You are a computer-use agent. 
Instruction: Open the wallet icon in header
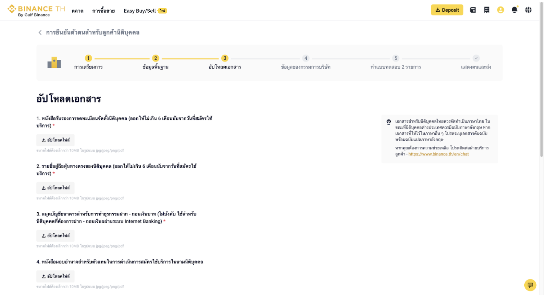473,10
